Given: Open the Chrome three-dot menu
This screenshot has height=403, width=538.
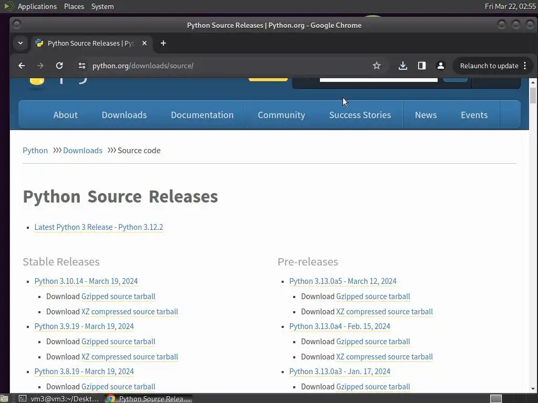Looking at the screenshot, I should 525,66.
